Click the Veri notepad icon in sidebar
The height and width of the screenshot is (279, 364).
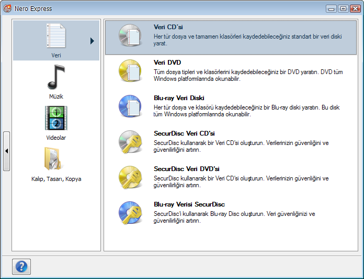coord(56,37)
